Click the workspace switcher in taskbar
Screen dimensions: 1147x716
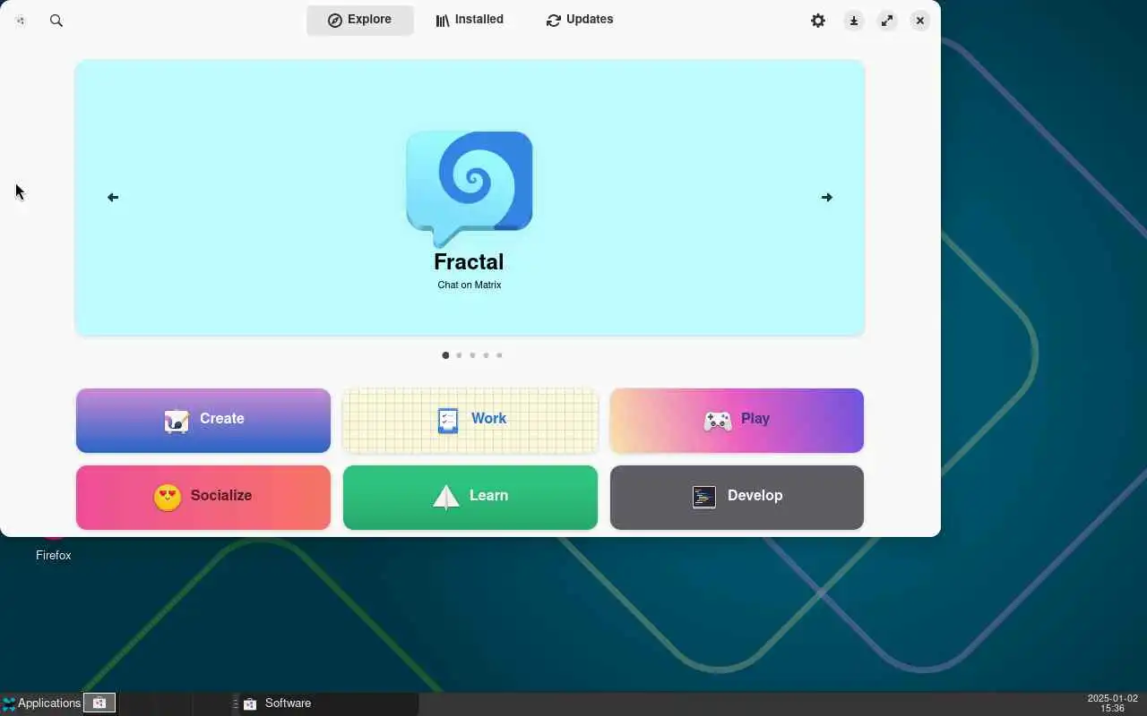(99, 703)
